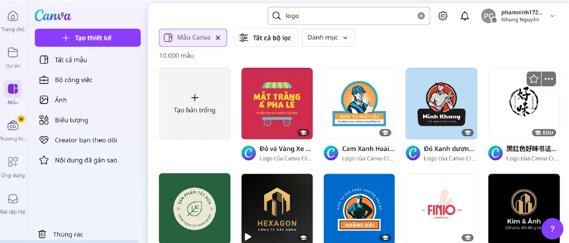The width and height of the screenshot is (569, 243).
Task: Click the Canva logo
Action: [x=53, y=16]
